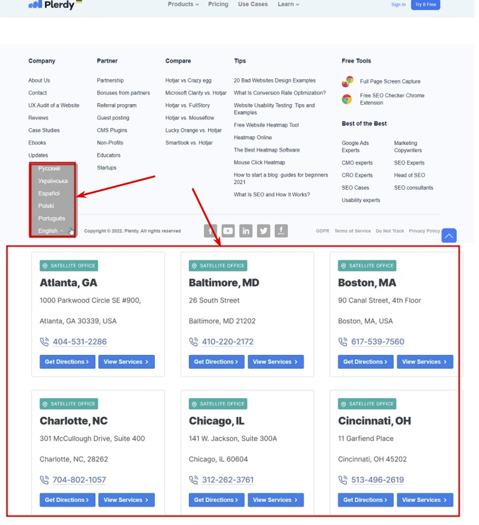Click Satellite Office badge on Atlanta card
Viewport: 479px width, 525px height.
[x=69, y=266]
